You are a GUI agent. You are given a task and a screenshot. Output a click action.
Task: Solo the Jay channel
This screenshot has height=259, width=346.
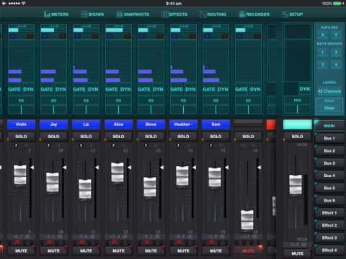click(53, 136)
